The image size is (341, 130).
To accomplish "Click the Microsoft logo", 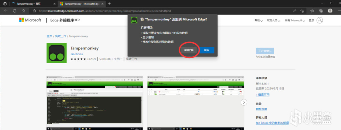I will click(x=30, y=20).
